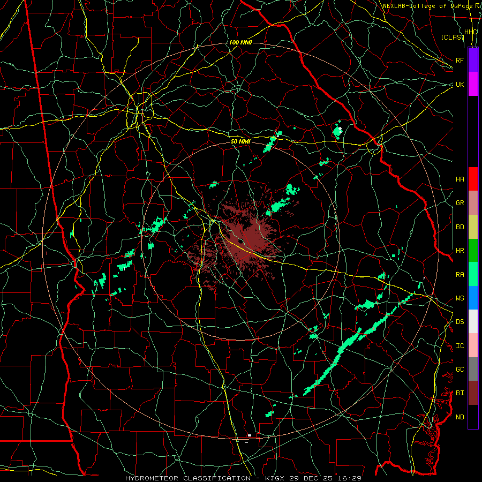Click the IC legend label
The image size is (482, 482).
click(460, 346)
